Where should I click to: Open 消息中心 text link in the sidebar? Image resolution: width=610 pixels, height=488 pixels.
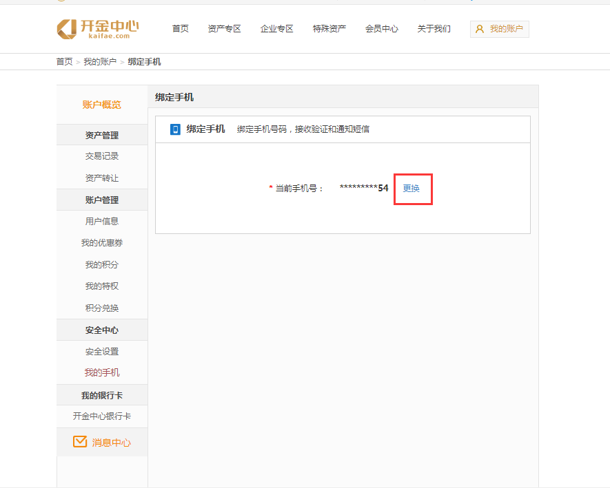point(111,443)
